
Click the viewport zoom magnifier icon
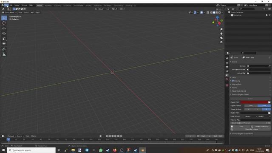tap(221, 29)
